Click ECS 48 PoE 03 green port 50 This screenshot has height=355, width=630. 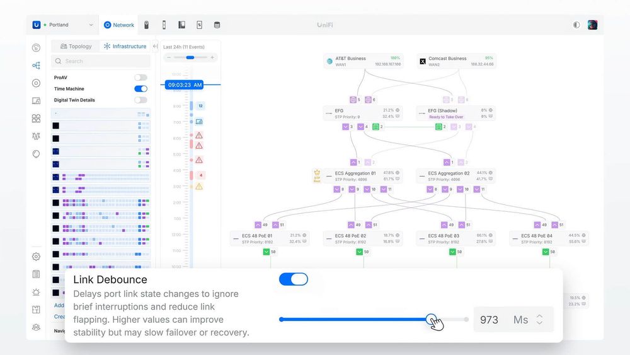[x=452, y=252]
